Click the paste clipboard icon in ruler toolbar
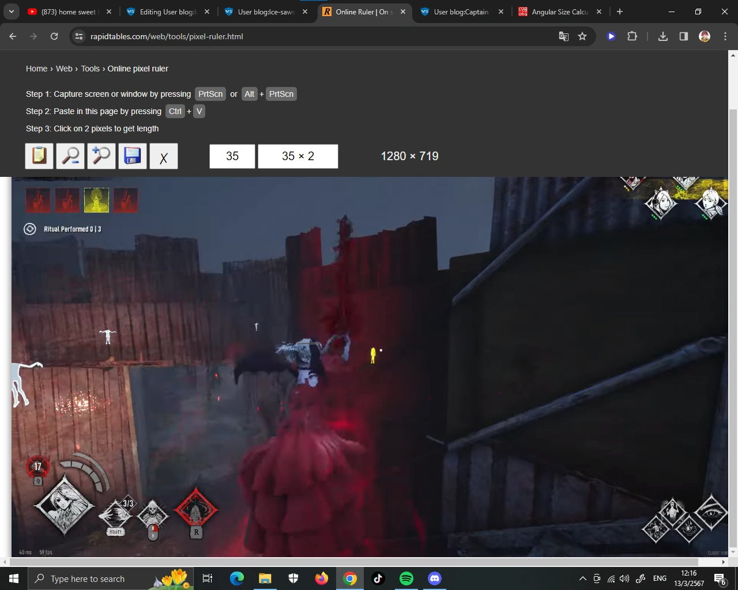Screen dimensions: 738x590 click(x=39, y=156)
